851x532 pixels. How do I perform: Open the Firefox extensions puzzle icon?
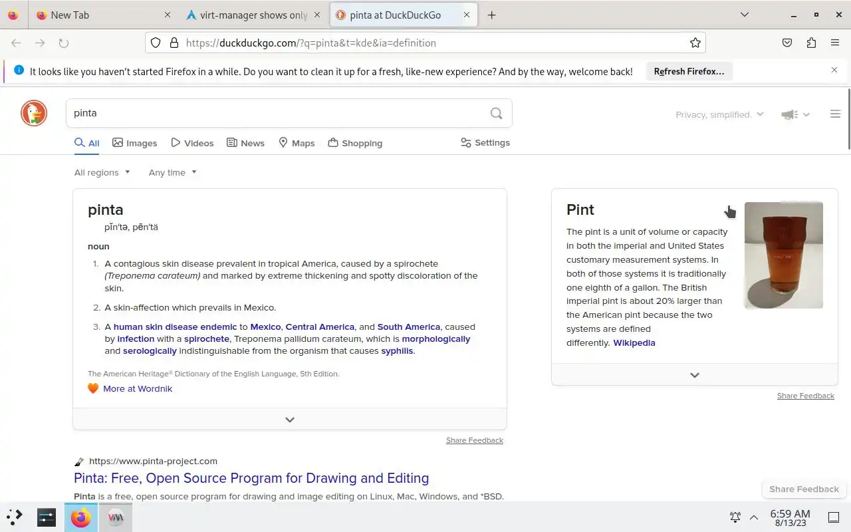[x=811, y=43]
